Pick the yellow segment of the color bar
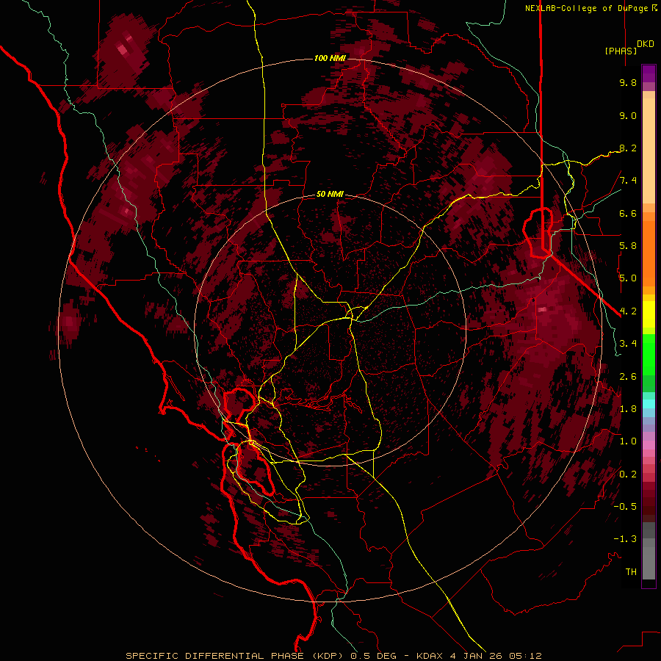This screenshot has height=661, width=661. [649, 314]
